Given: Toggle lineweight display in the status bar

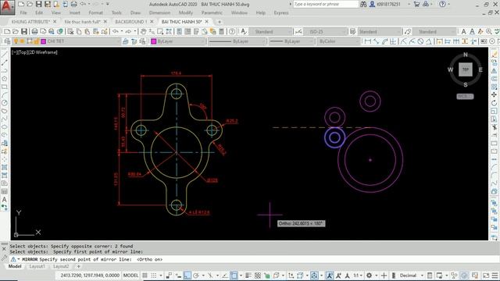Looking at the screenshot, I should coord(248,276).
